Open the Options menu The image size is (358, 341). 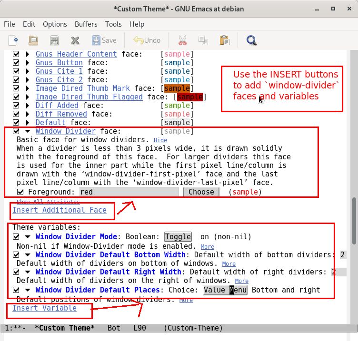click(x=55, y=24)
